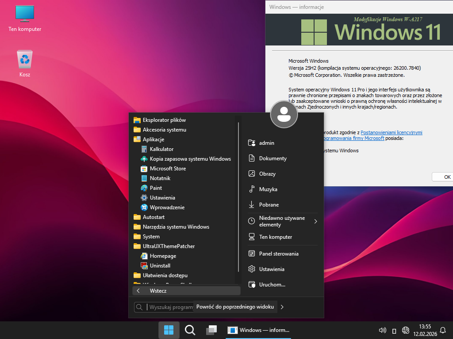Click the Task View taskbar icon

tap(211, 330)
